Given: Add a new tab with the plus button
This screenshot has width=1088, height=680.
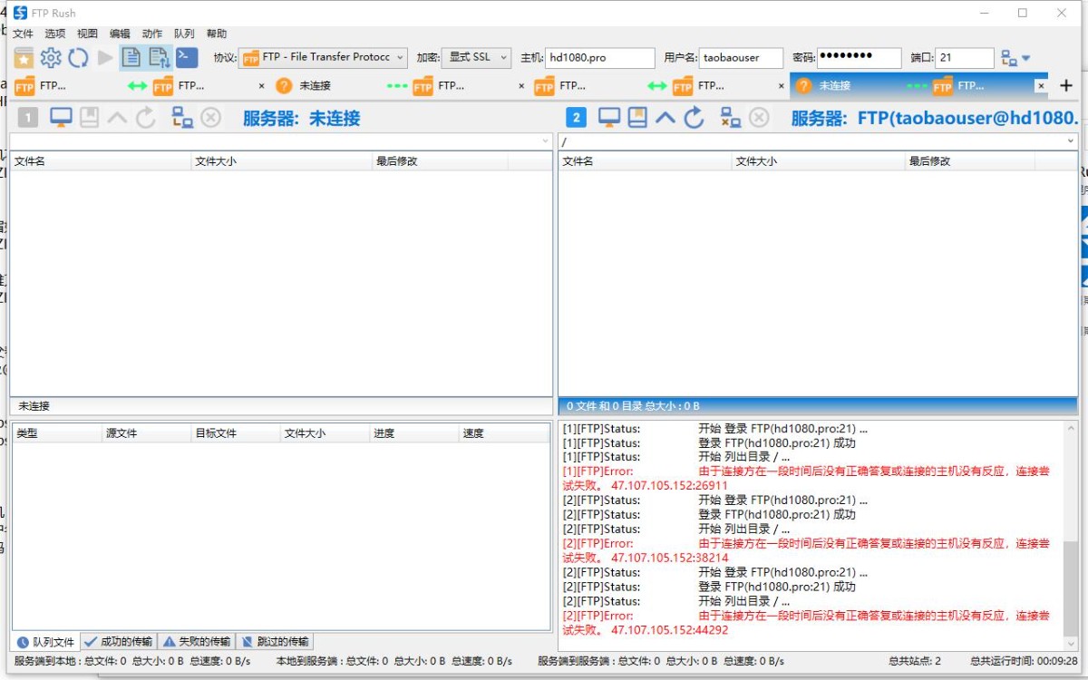Looking at the screenshot, I should point(1066,85).
